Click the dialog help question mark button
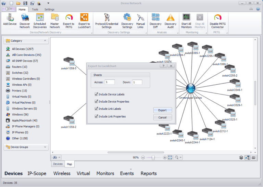Image resolution: width=263 pixels, height=187 pixels. pyautogui.click(x=163, y=66)
